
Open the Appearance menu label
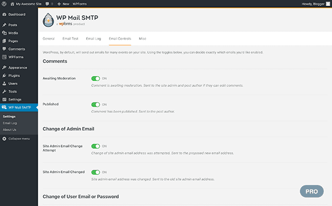click(x=18, y=67)
